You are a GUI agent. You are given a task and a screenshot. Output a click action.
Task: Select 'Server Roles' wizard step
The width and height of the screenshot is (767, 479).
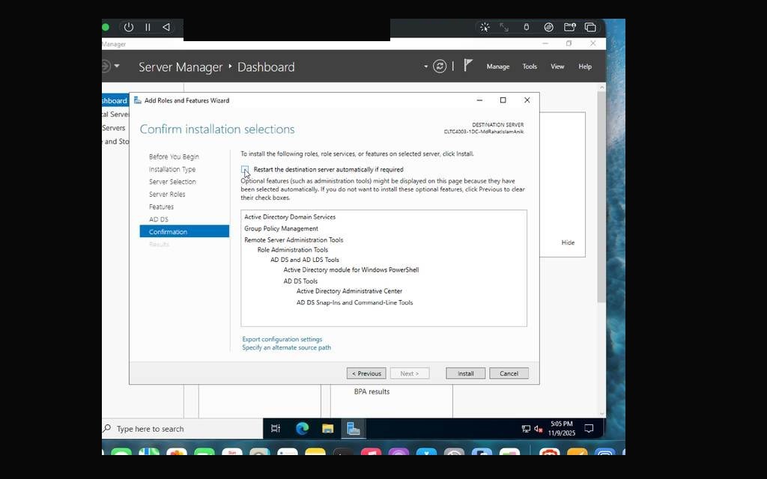pos(167,194)
